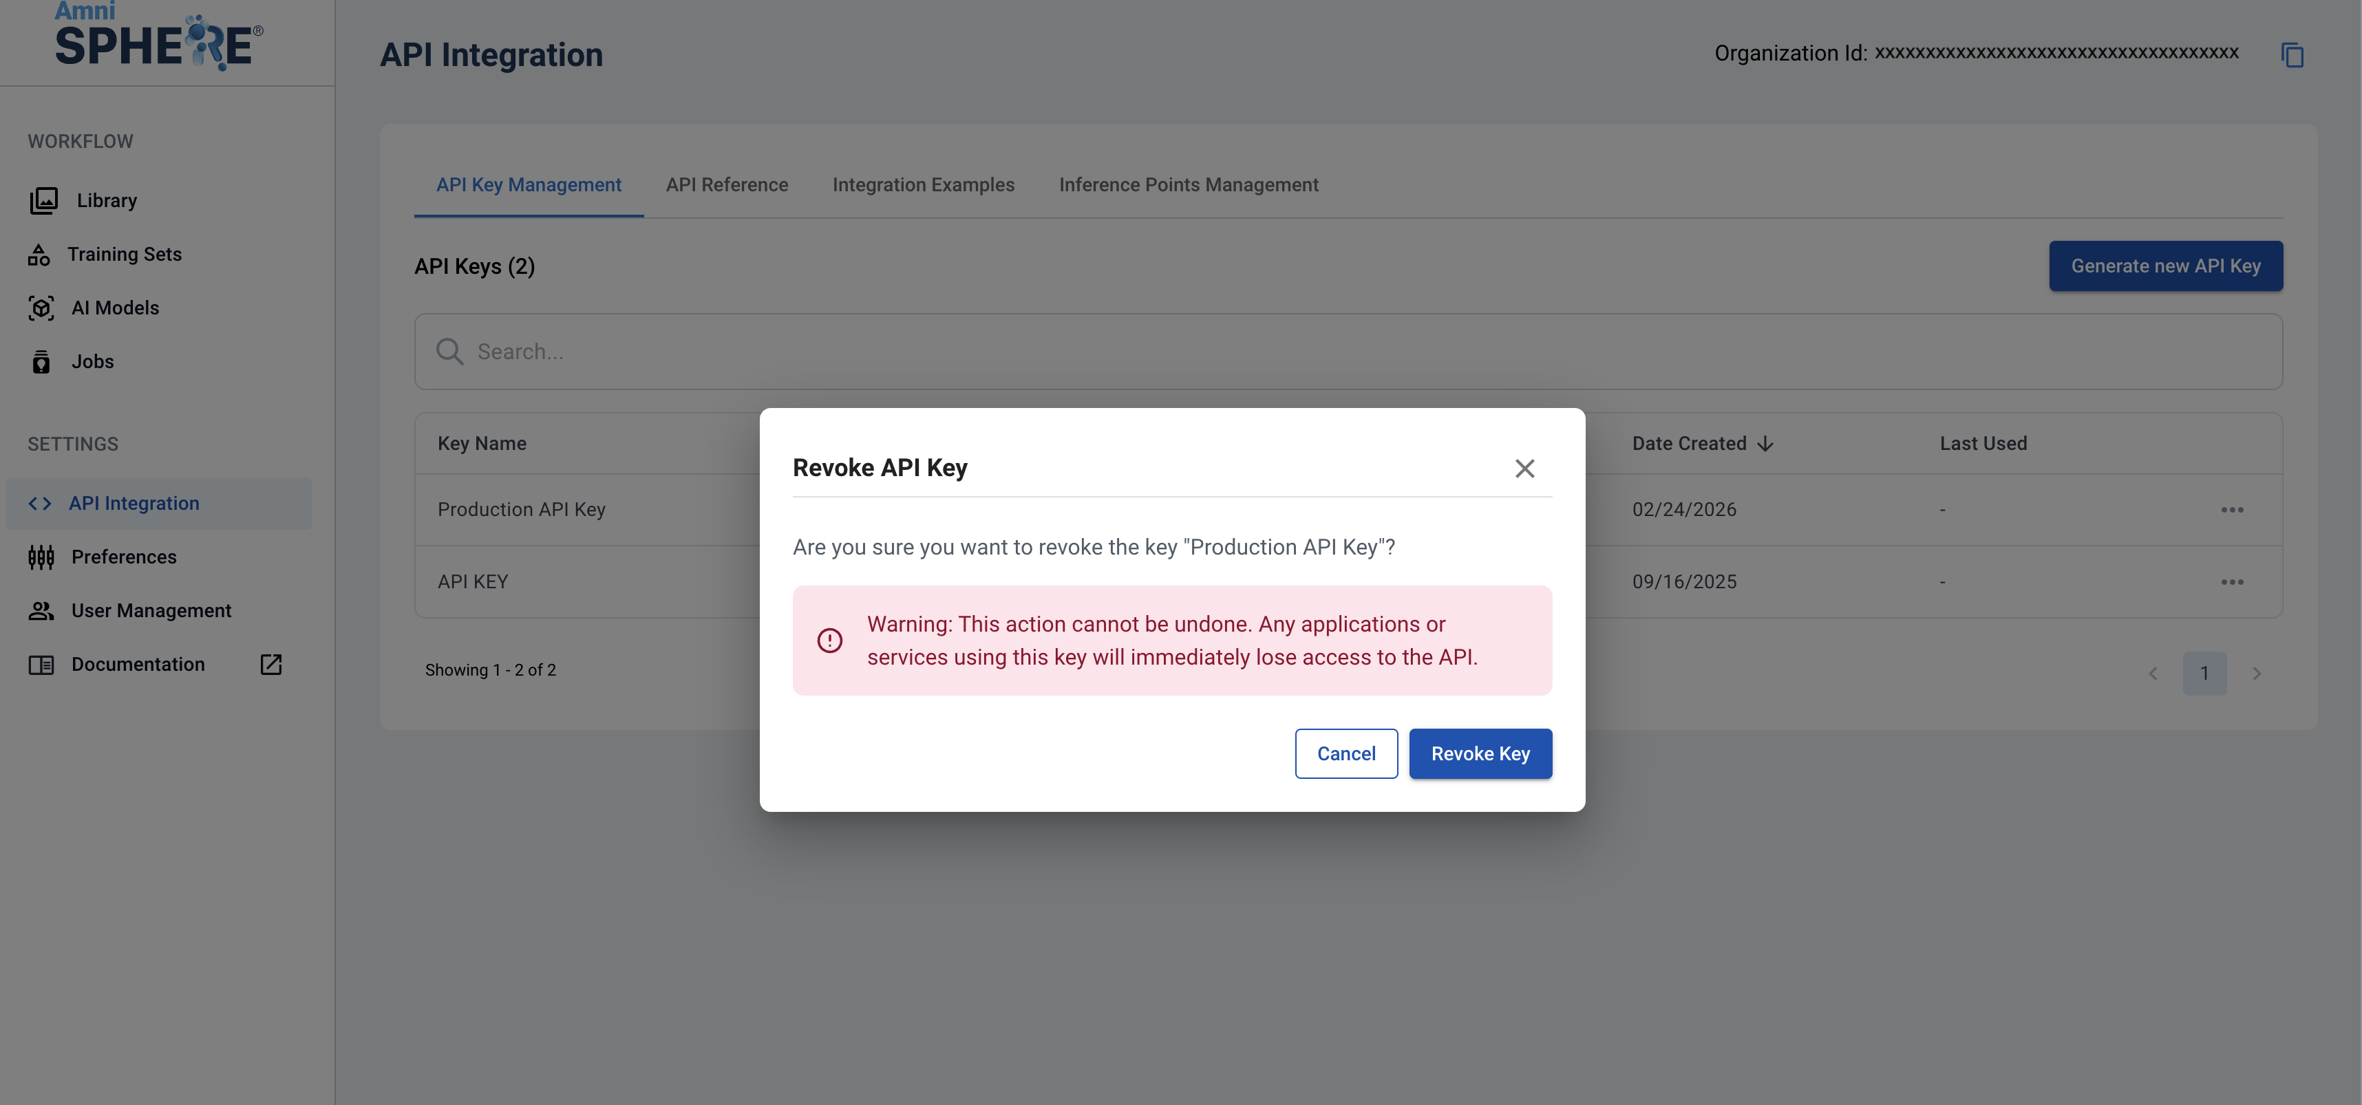Open options menu for API KEY row

coord(2232,582)
